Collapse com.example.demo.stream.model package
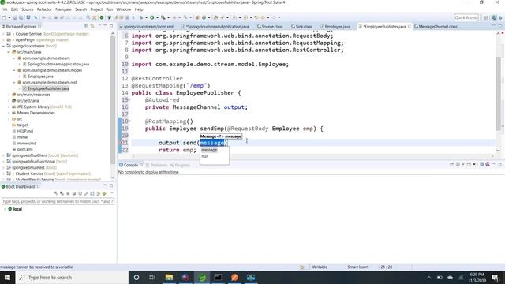 click(x=14, y=70)
